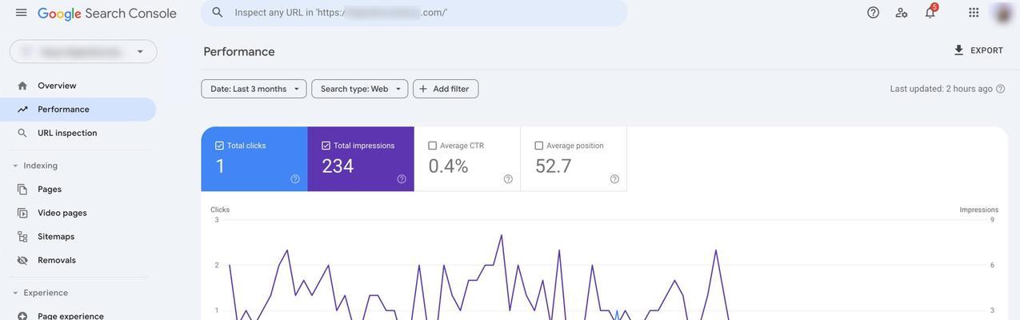
Task: Open the Google apps grid
Action: [974, 13]
